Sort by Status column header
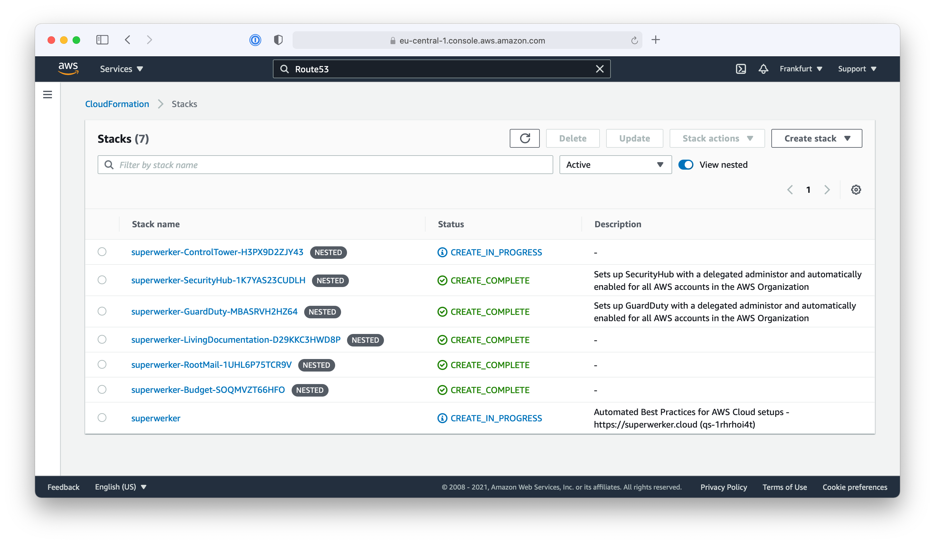Viewport: 935px width, 544px height. coord(451,224)
